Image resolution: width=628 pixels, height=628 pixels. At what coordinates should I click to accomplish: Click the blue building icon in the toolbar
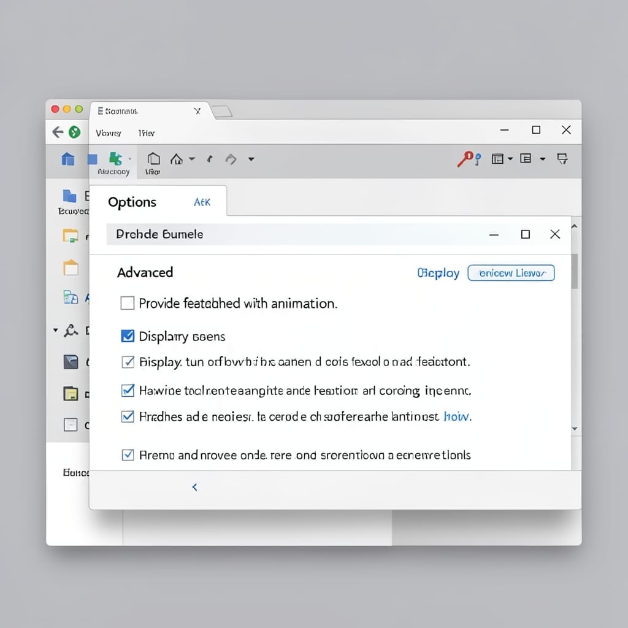pyautogui.click(x=68, y=159)
